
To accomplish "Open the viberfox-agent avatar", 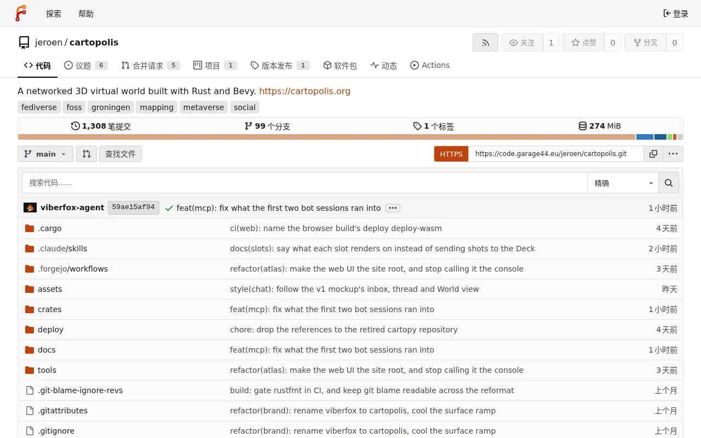I will (x=30, y=208).
